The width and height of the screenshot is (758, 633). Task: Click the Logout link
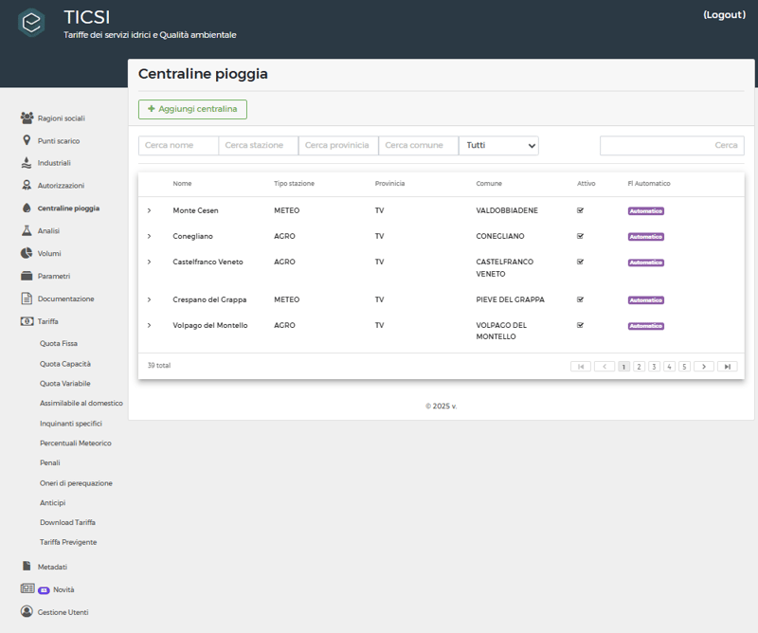coord(724,15)
